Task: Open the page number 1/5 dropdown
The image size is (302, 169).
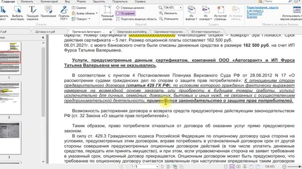Action: pos(157,167)
